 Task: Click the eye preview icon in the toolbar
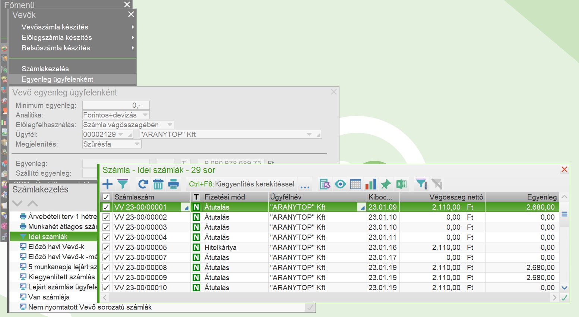[340, 184]
